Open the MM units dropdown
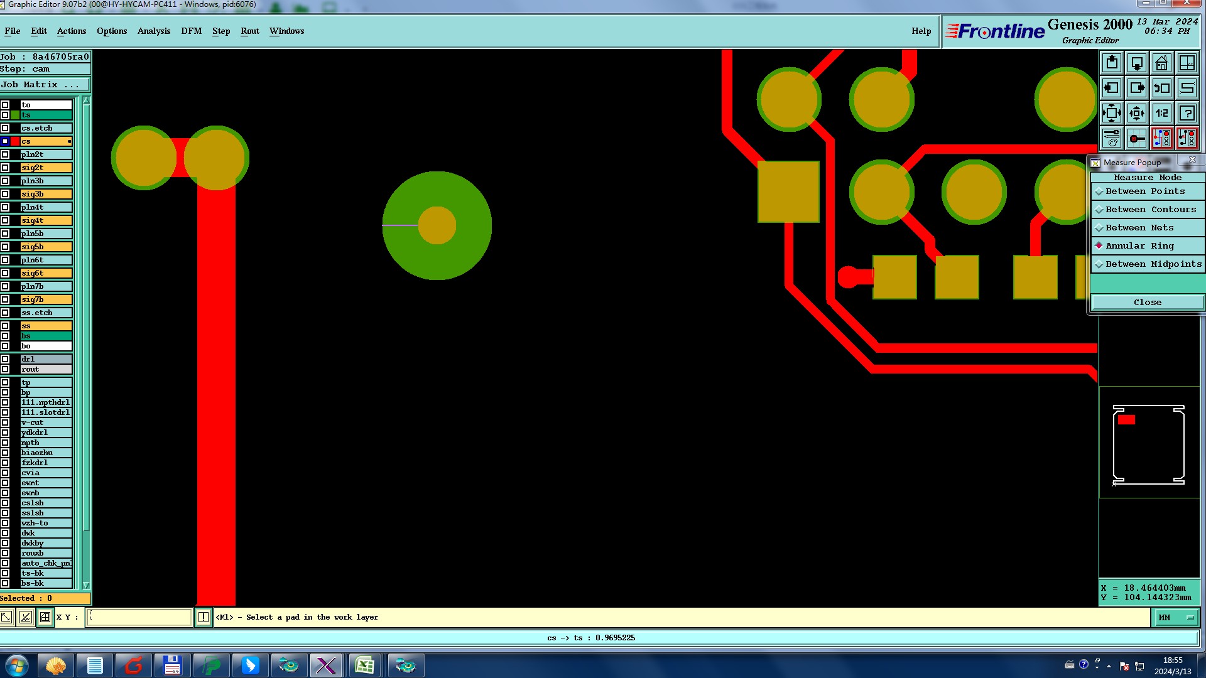This screenshot has width=1206, height=678. (x=1175, y=618)
